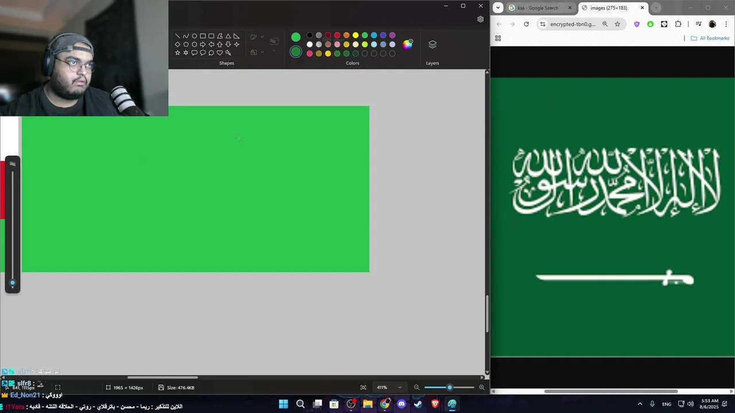The height and width of the screenshot is (413, 735).
Task: Open File Explorer from taskbar
Action: pyautogui.click(x=367, y=404)
